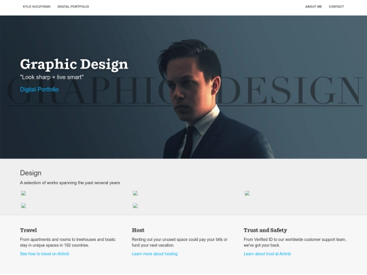Open Digital Portfolio in top navigation
The height and width of the screenshot is (275, 367).
pos(73,7)
